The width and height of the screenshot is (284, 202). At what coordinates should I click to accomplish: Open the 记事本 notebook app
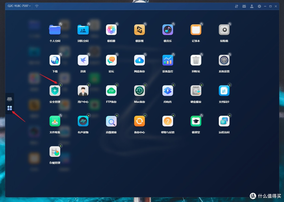click(x=196, y=30)
